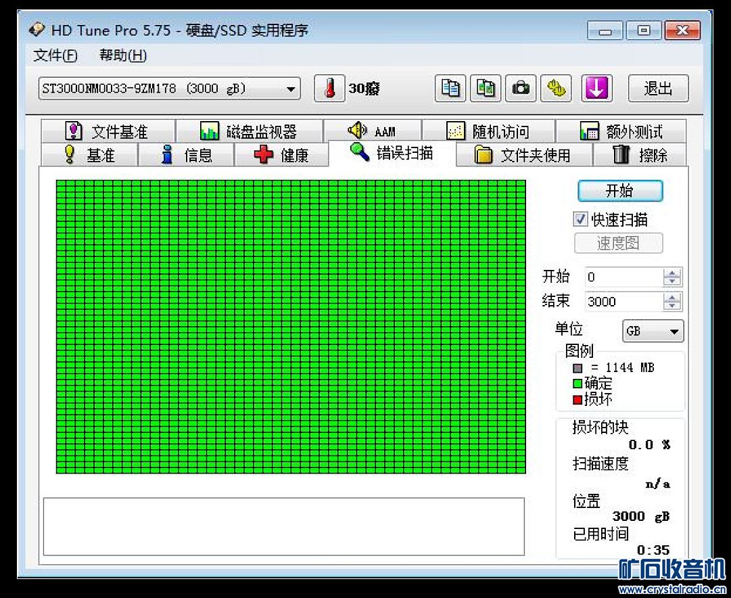
Task: Maximize the HD Tune Pro window
Action: click(644, 31)
